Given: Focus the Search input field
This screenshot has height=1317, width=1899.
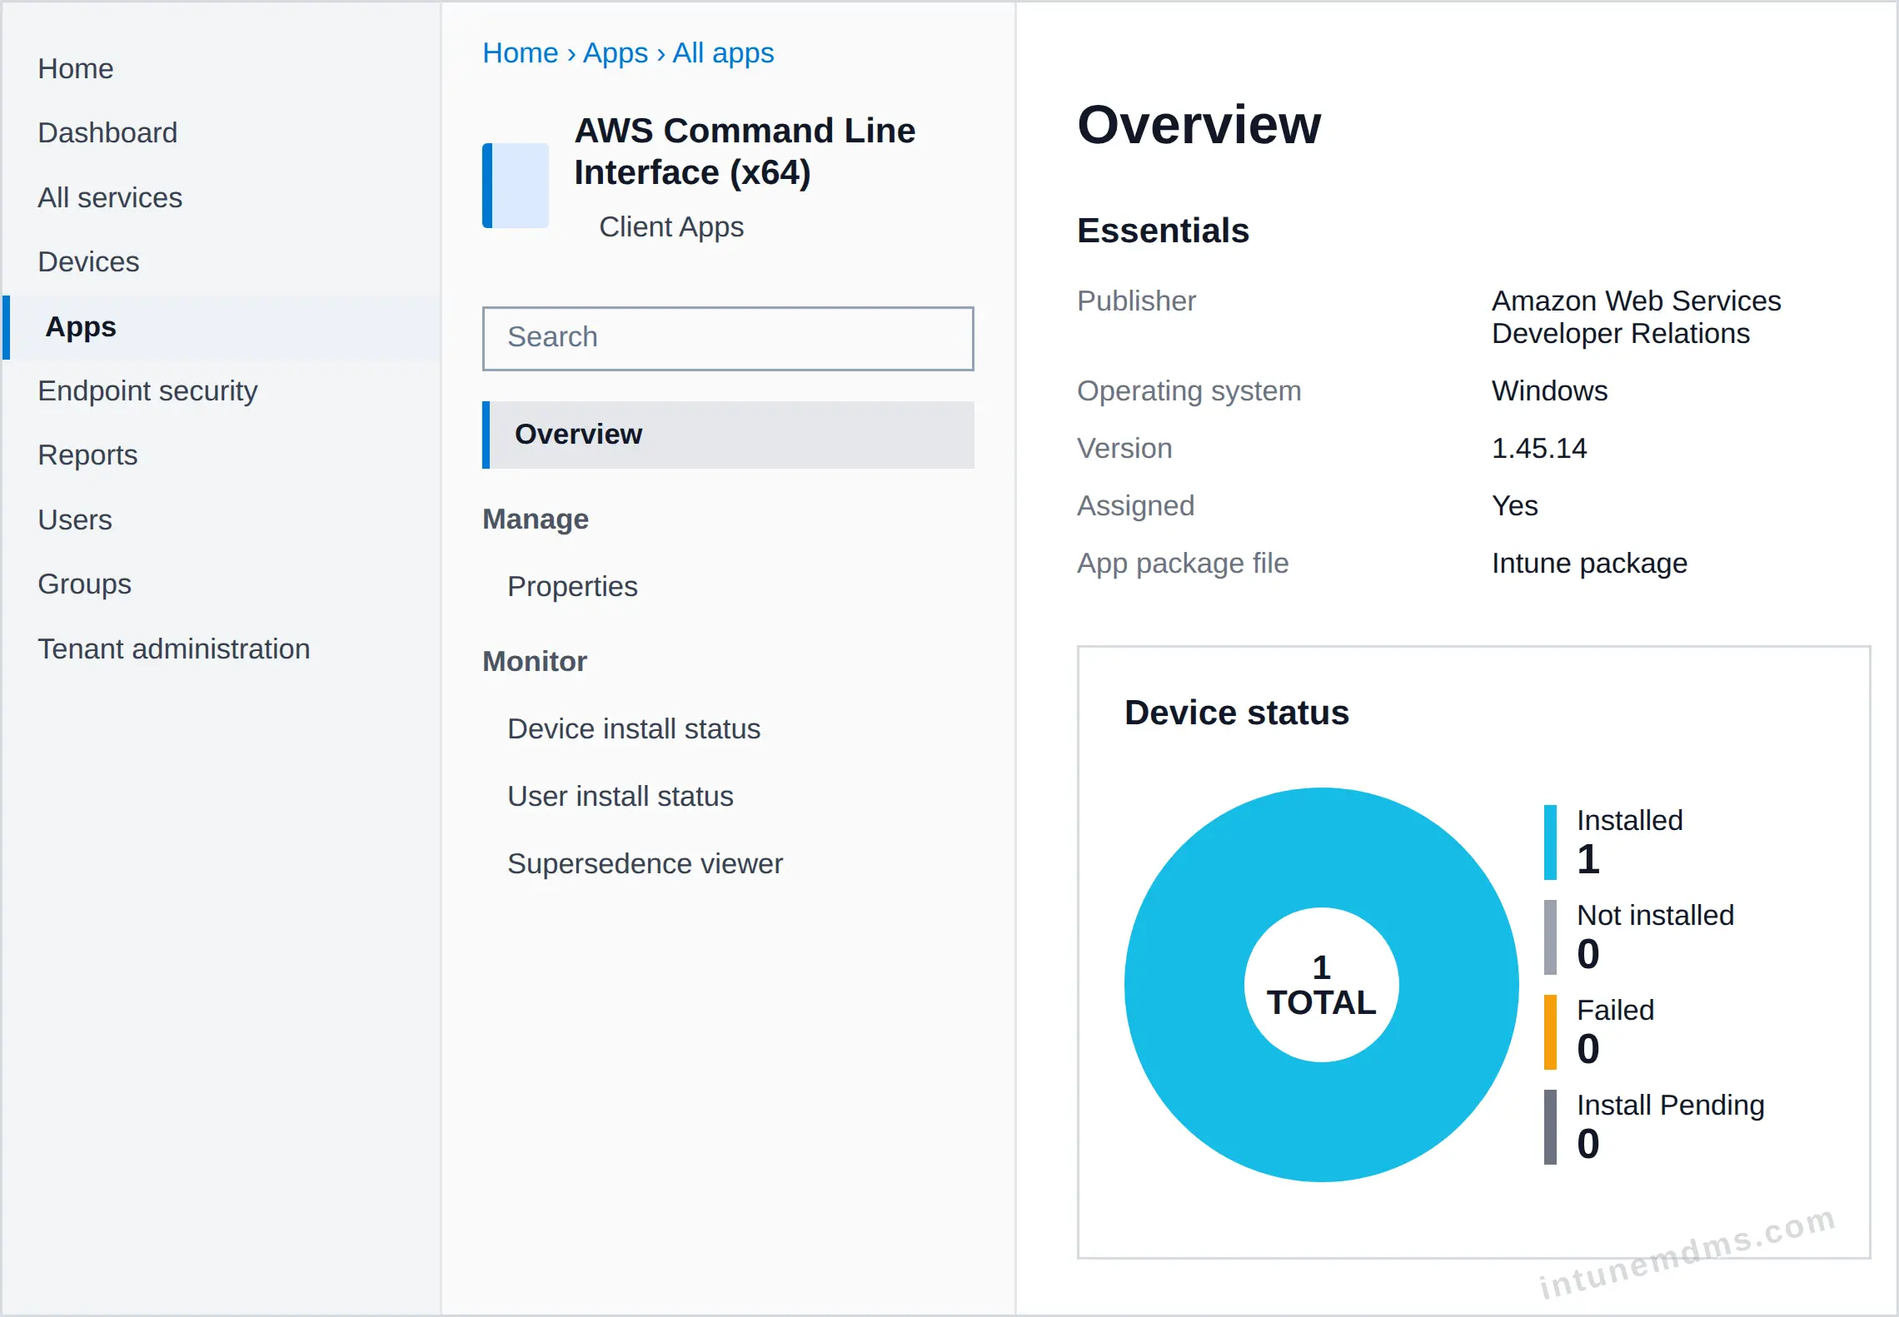Looking at the screenshot, I should coord(728,338).
